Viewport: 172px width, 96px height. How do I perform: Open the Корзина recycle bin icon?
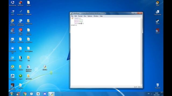157,86
